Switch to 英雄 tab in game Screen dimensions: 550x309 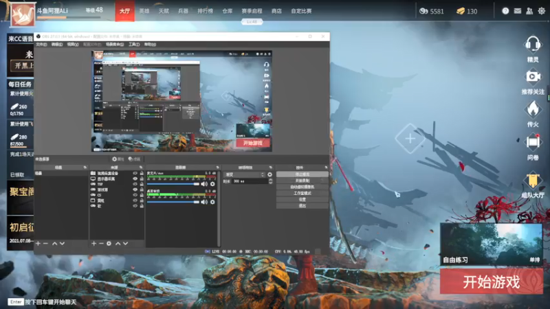144,11
